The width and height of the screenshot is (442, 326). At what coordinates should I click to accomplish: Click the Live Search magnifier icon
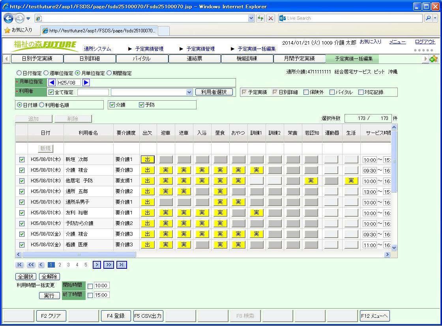click(x=428, y=18)
